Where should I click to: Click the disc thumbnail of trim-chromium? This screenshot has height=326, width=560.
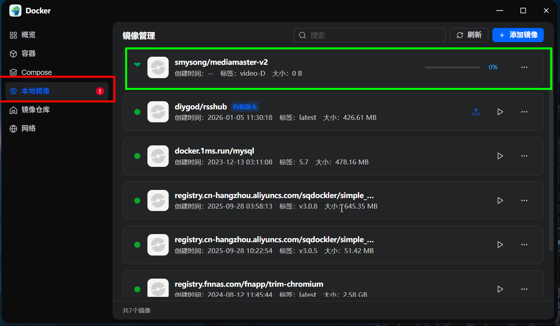pos(158,288)
